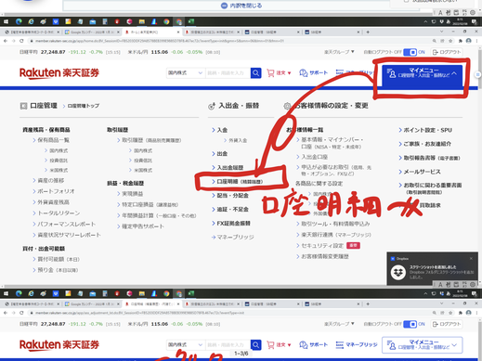Click address bar in upper browser

[229, 41]
